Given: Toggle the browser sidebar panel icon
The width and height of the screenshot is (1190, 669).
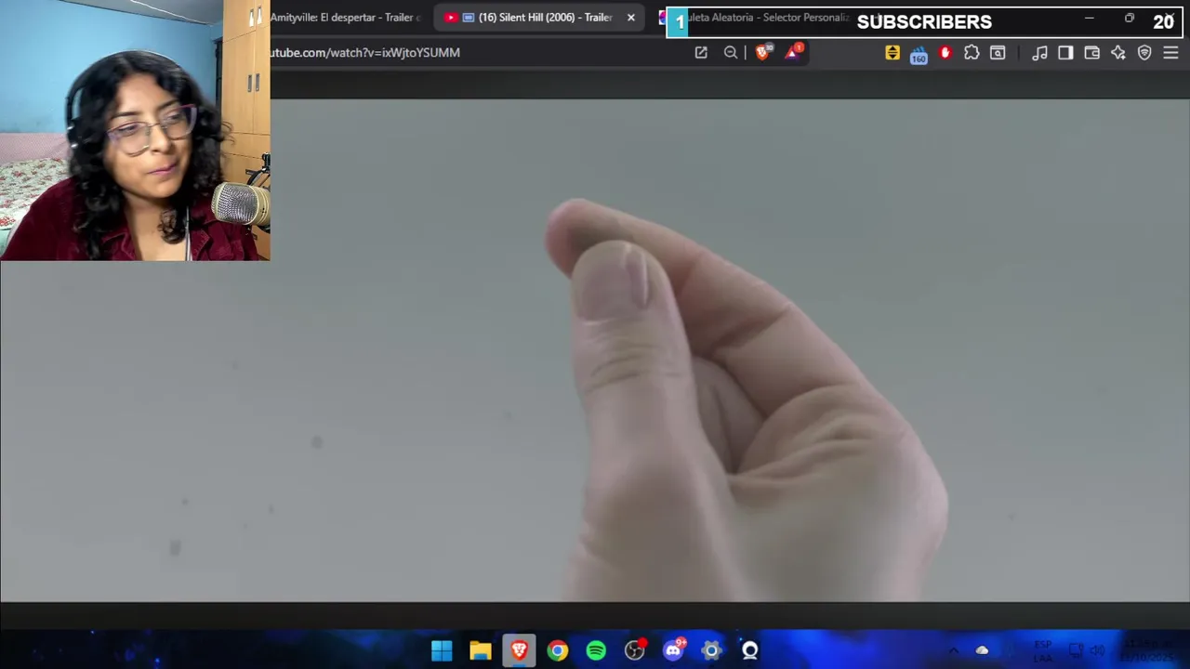Looking at the screenshot, I should (x=1065, y=53).
